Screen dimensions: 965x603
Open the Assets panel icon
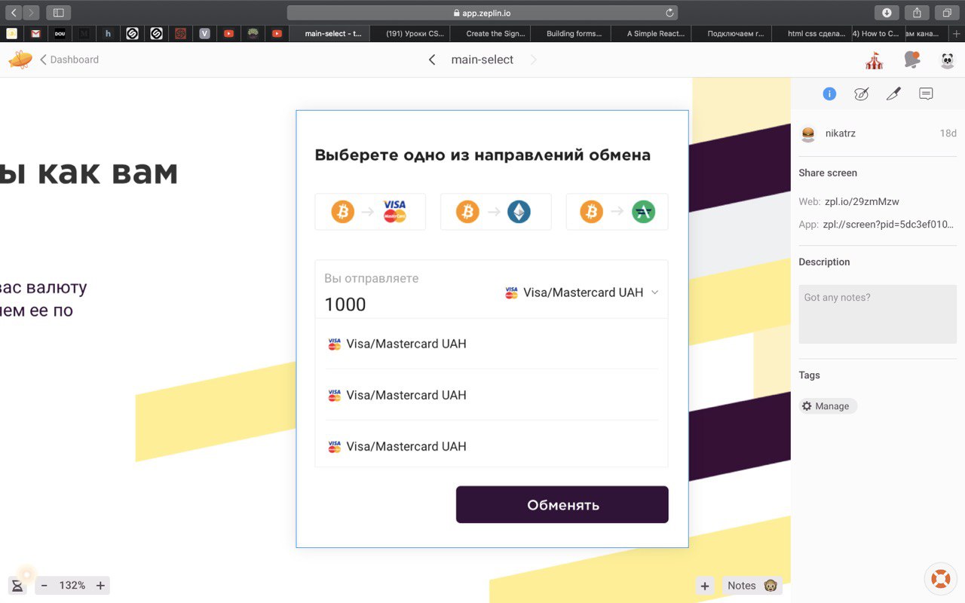pyautogui.click(x=861, y=94)
